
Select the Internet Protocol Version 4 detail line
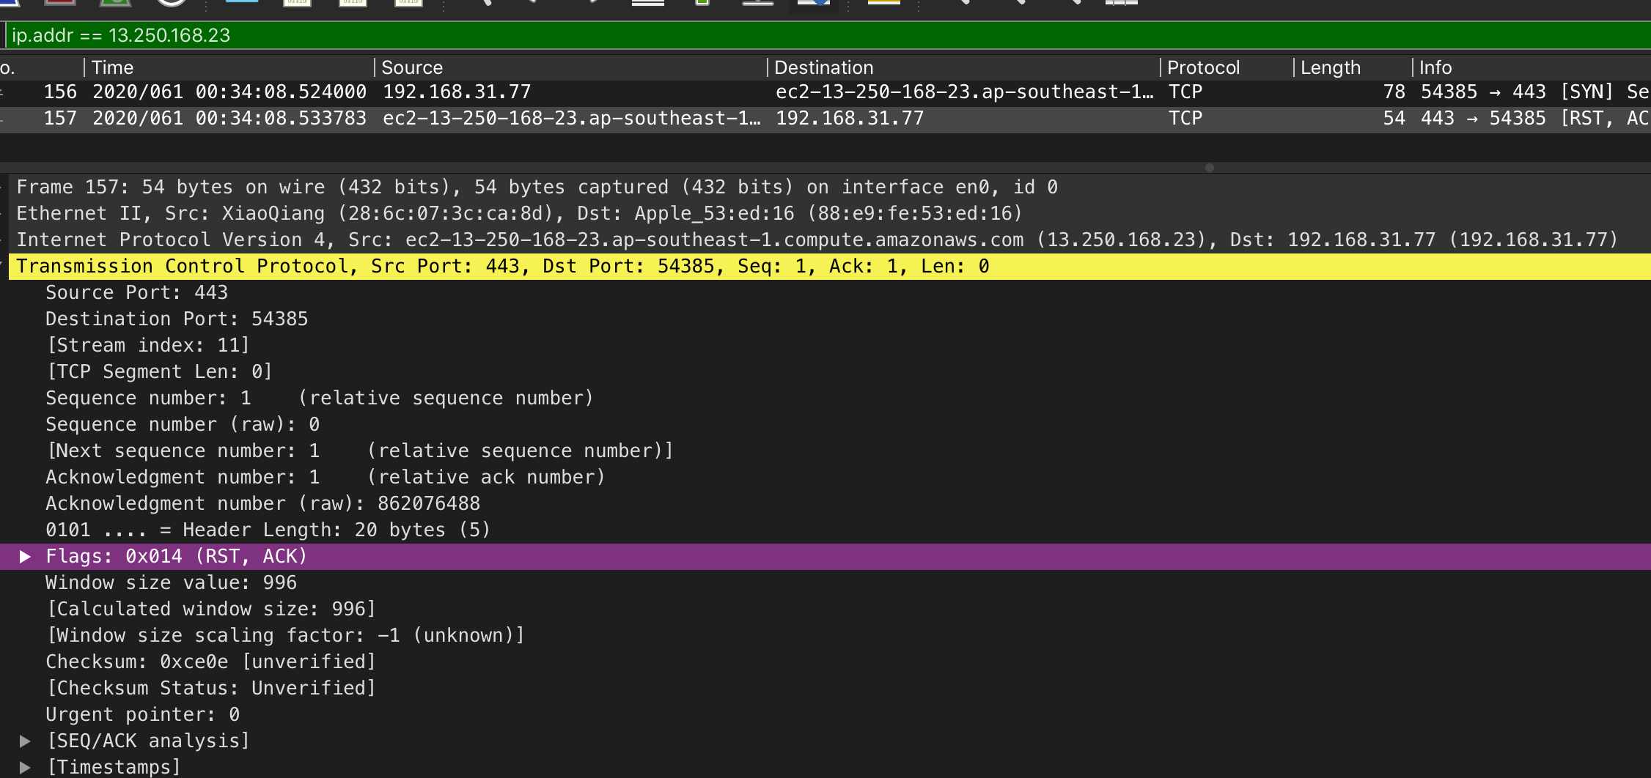click(440, 240)
